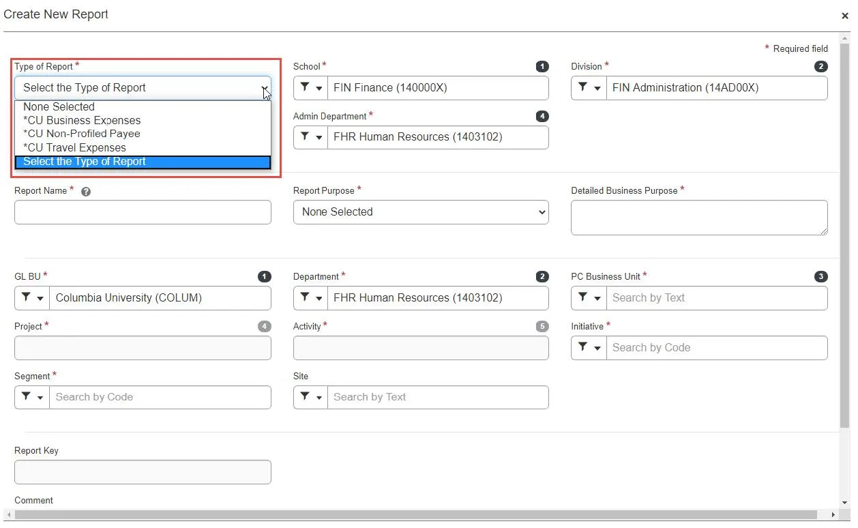Choose *CU Business Expenses report type

point(143,120)
